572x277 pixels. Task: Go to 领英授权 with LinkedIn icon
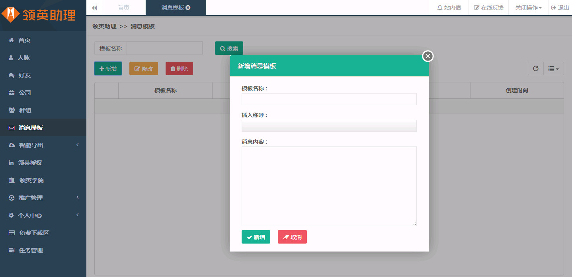tap(30, 163)
